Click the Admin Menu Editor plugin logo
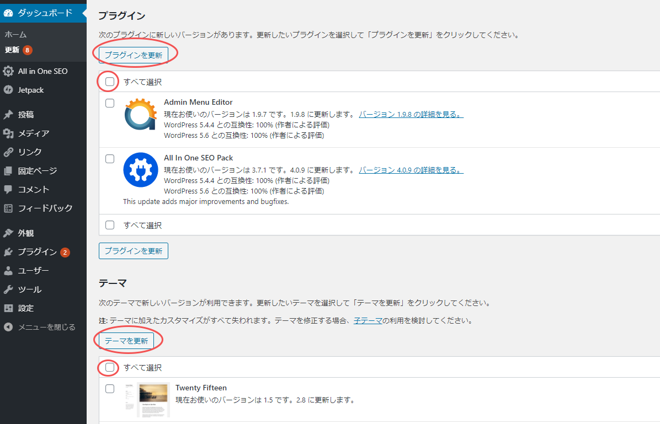 [x=141, y=114]
